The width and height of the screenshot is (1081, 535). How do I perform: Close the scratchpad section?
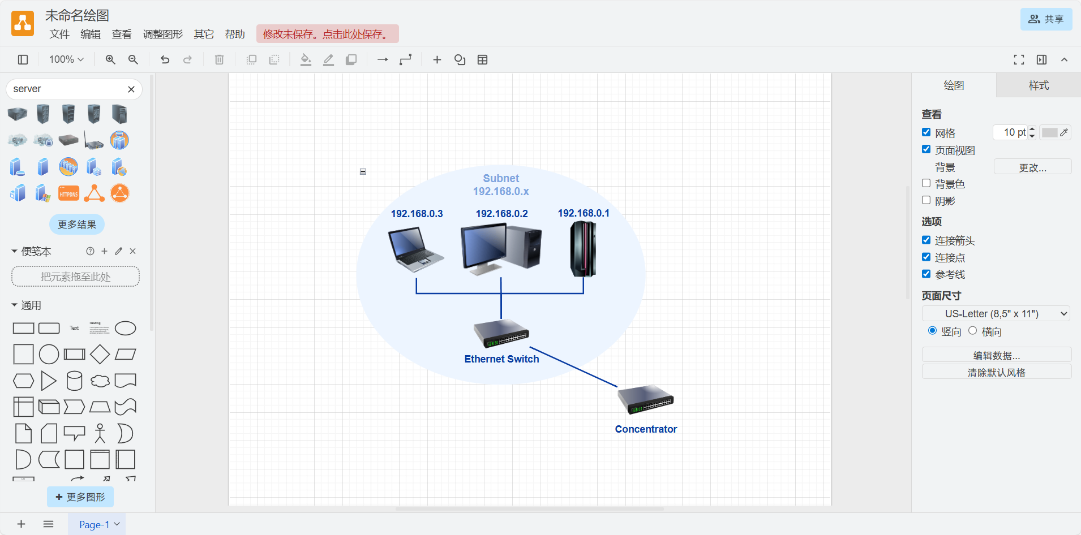coord(132,251)
